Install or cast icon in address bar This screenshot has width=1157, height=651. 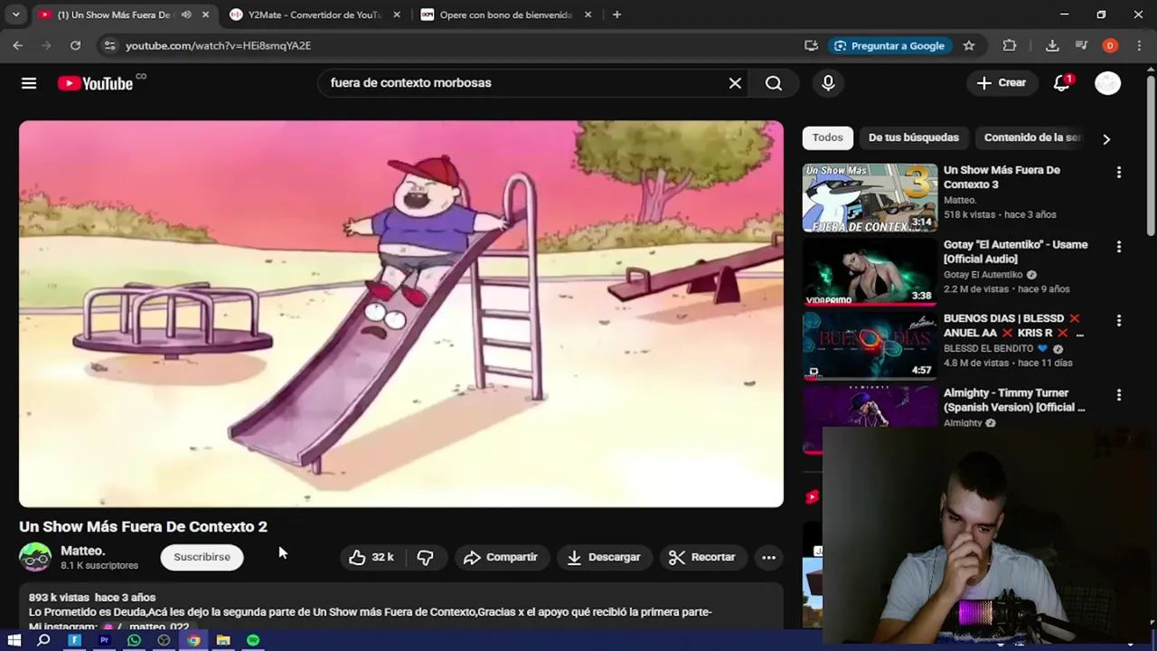click(x=811, y=45)
